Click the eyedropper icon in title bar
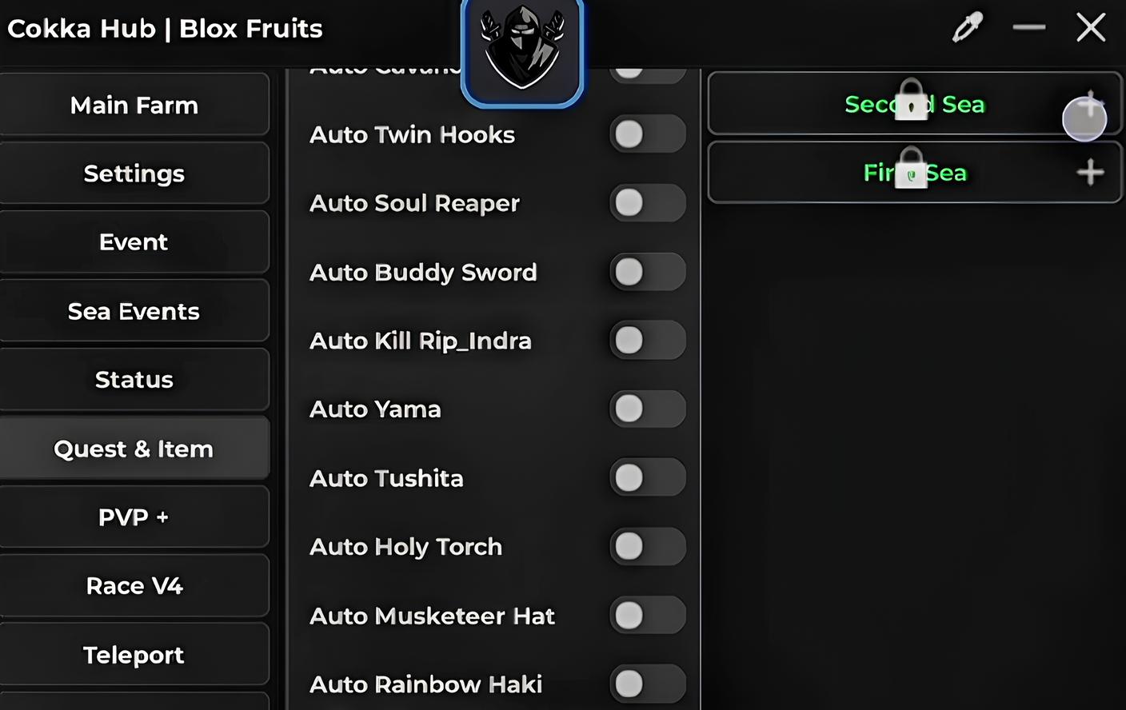The image size is (1126, 710). pyautogui.click(x=967, y=29)
